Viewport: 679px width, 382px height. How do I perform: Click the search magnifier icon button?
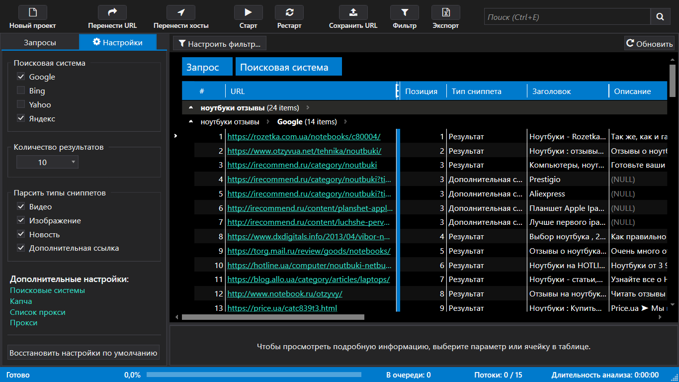pos(660,17)
